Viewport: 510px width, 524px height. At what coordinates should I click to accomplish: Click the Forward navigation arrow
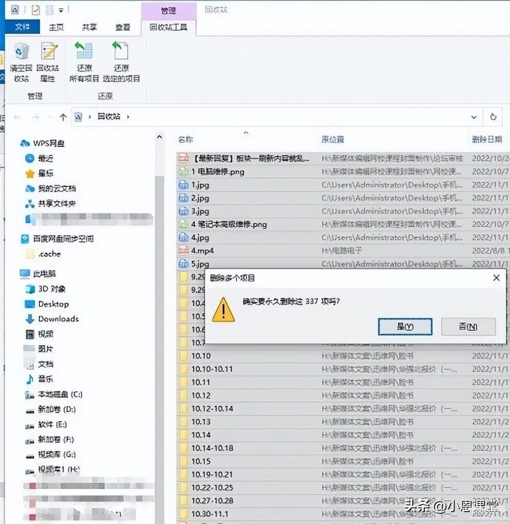click(x=35, y=117)
